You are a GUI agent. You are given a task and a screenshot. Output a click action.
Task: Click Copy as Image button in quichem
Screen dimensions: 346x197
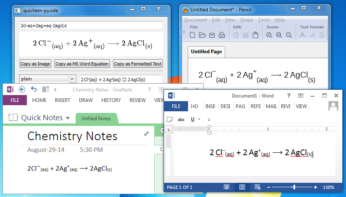click(x=35, y=64)
